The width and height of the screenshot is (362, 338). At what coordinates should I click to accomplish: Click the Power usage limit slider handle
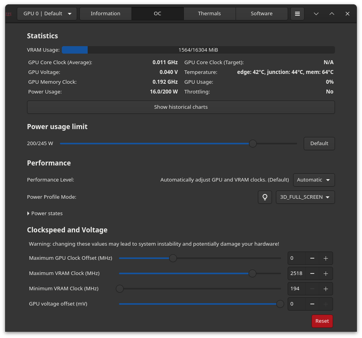[x=253, y=144]
